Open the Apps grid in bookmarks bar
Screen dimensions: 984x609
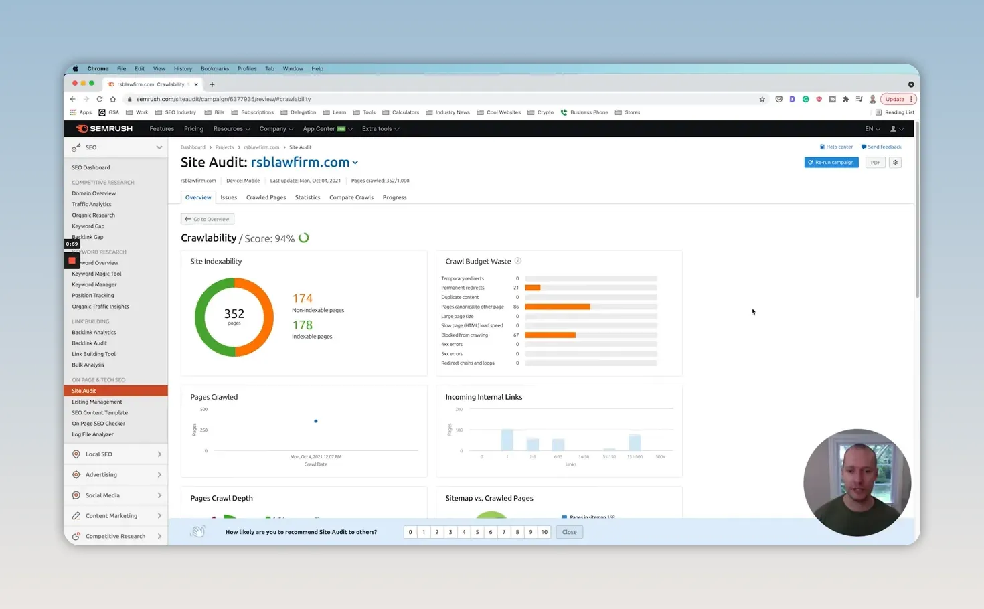coord(73,112)
